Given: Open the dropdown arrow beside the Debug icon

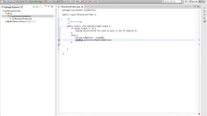Looking at the screenshot, I should (x=33, y=2).
